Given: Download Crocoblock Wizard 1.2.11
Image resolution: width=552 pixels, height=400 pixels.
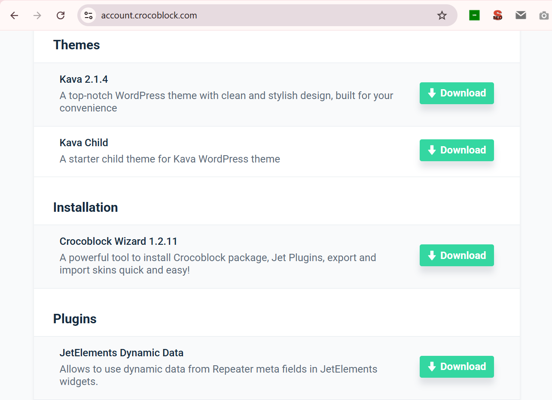Looking at the screenshot, I should click(457, 255).
